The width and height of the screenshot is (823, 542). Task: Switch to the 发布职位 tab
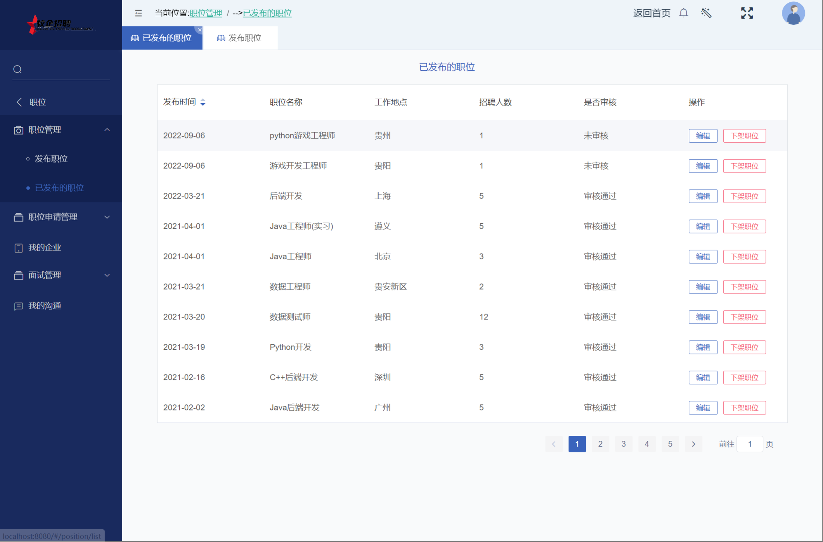tap(240, 38)
